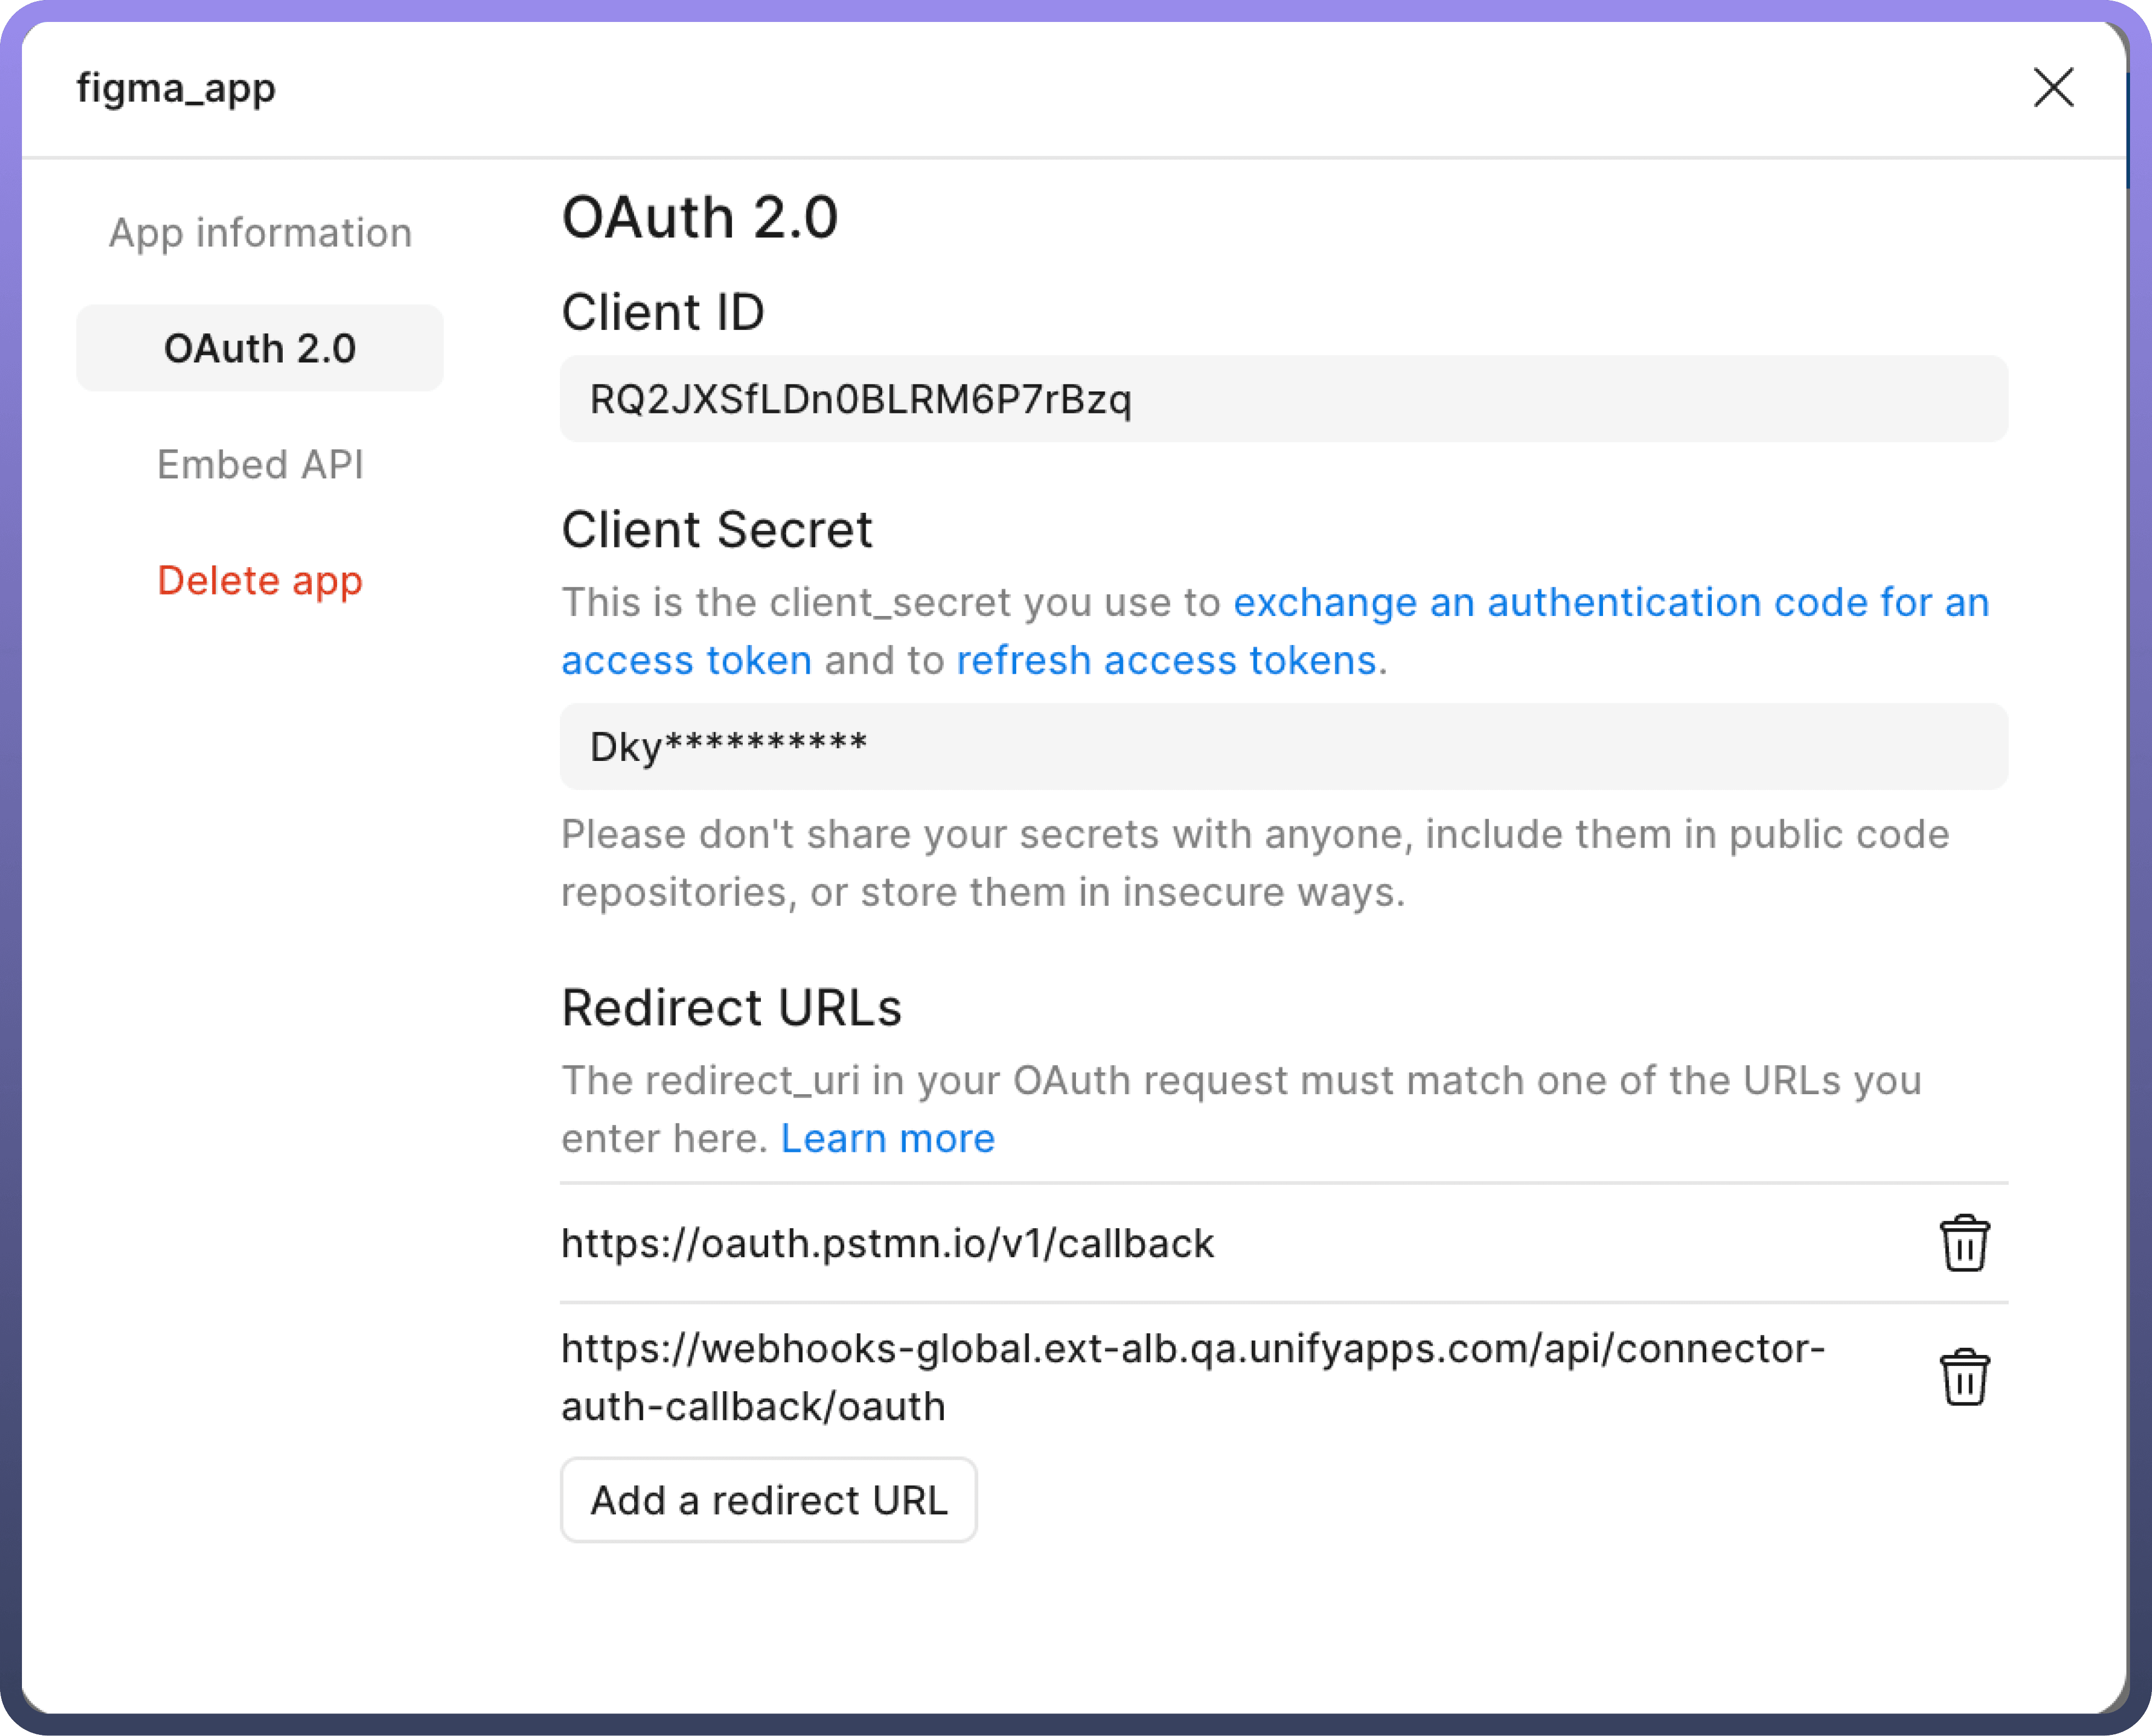Delete the webhooks-global unifyapps redirect URL

(x=1964, y=1377)
